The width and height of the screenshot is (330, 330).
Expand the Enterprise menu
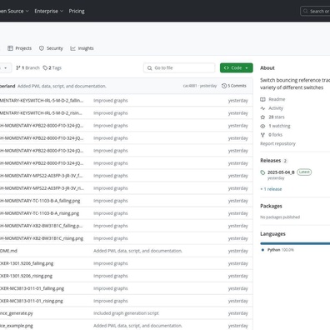click(x=49, y=11)
